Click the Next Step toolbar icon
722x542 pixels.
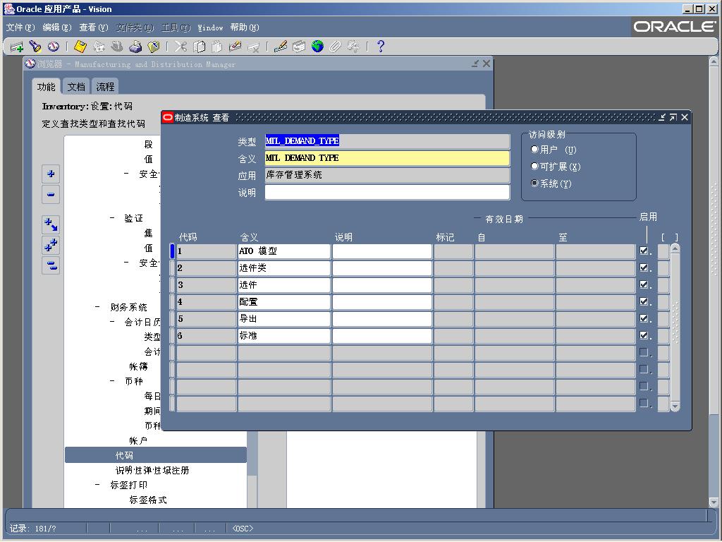pyautogui.click(x=99, y=47)
